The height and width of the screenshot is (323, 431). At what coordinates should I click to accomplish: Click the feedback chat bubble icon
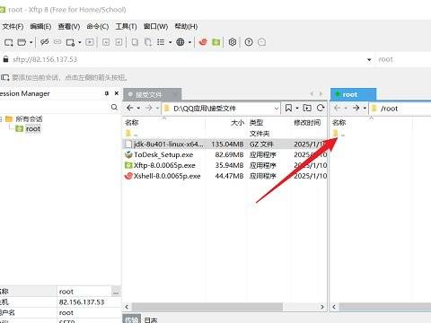tap(261, 42)
